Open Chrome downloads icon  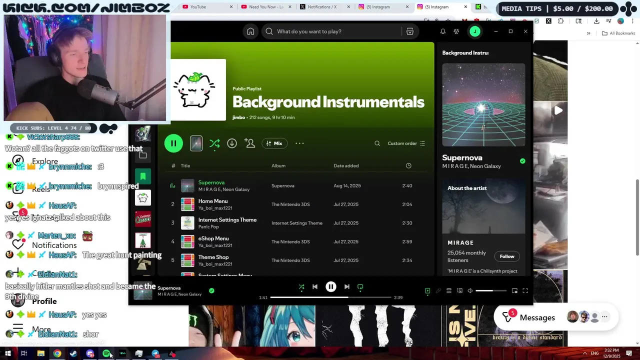pyautogui.click(x=596, y=21)
